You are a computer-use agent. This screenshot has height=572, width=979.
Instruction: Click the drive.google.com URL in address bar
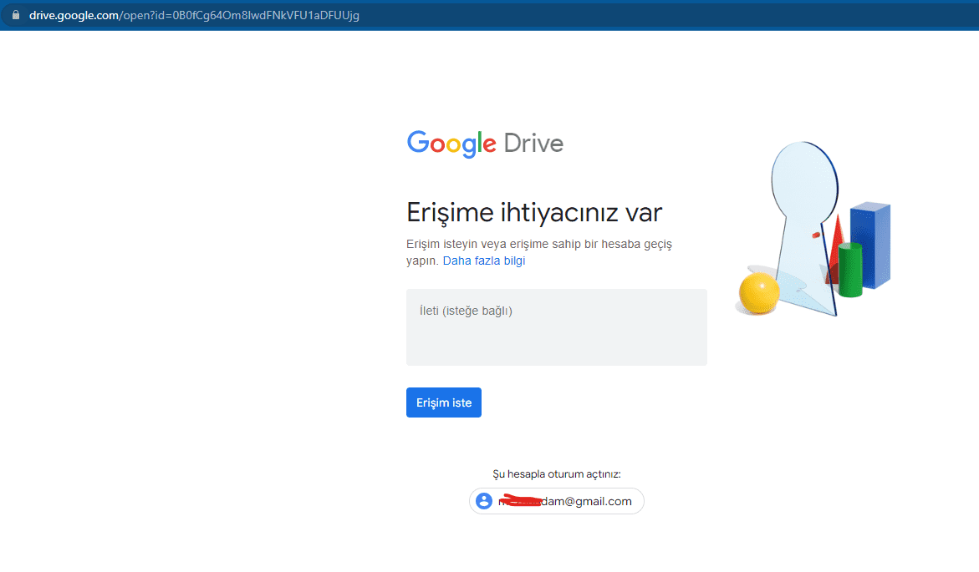click(194, 15)
